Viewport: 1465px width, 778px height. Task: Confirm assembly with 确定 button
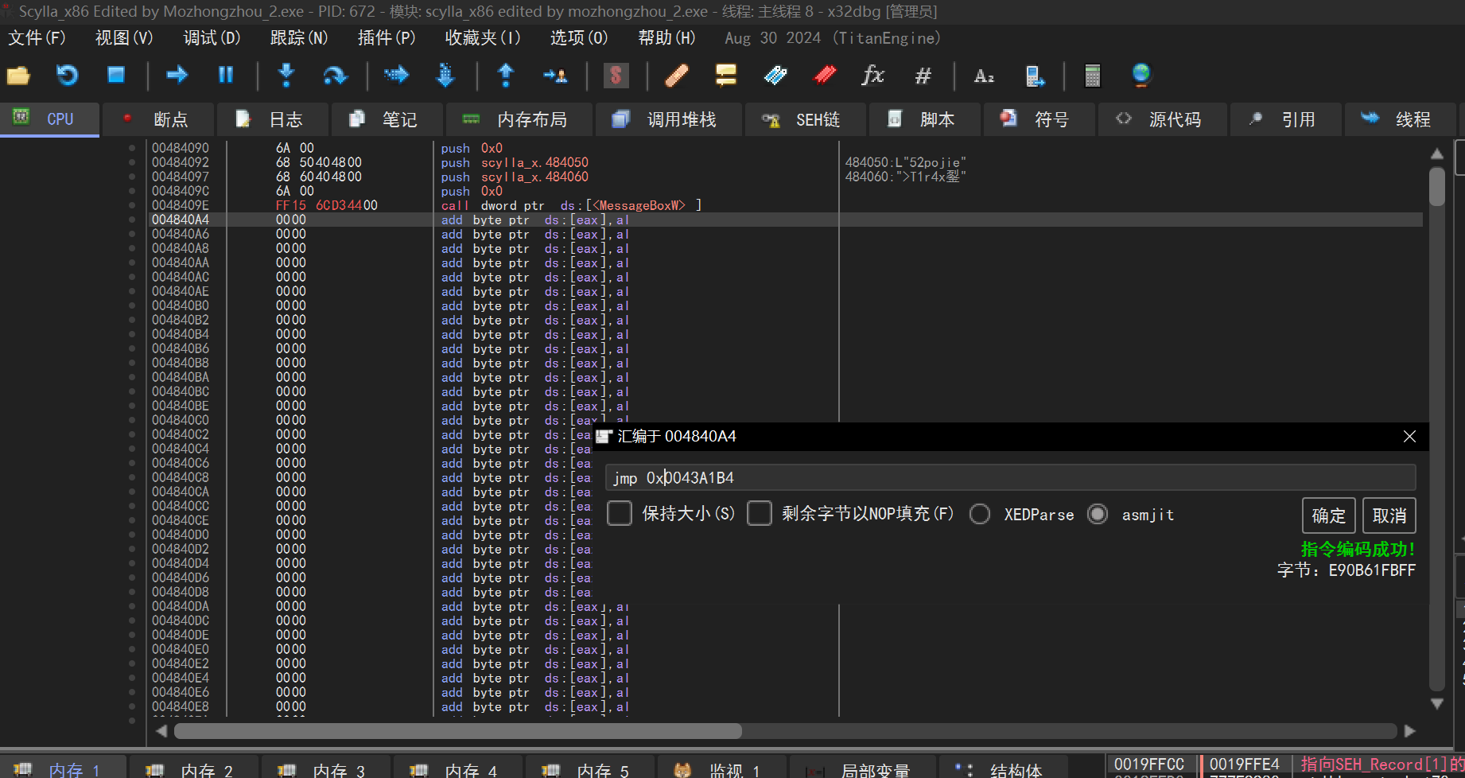tap(1329, 515)
